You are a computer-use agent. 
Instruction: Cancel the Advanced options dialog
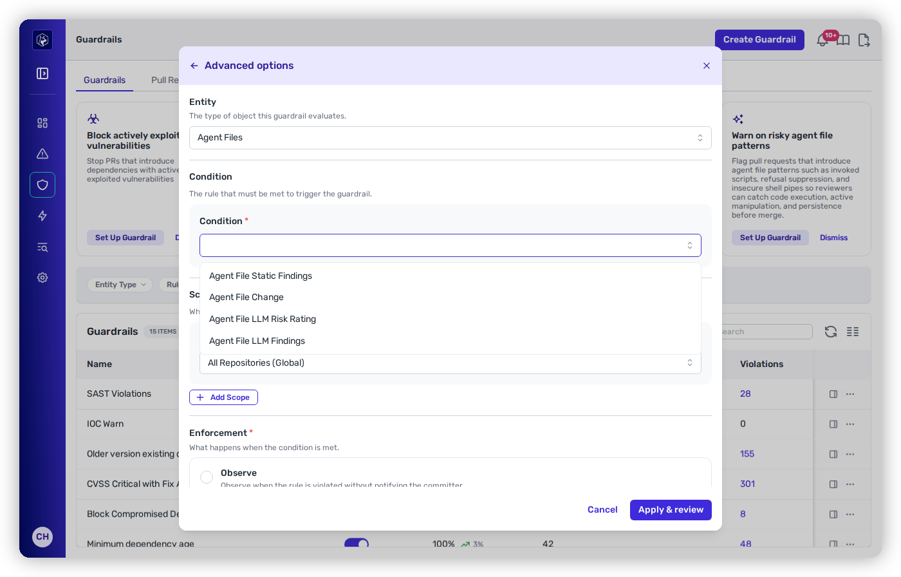602,509
